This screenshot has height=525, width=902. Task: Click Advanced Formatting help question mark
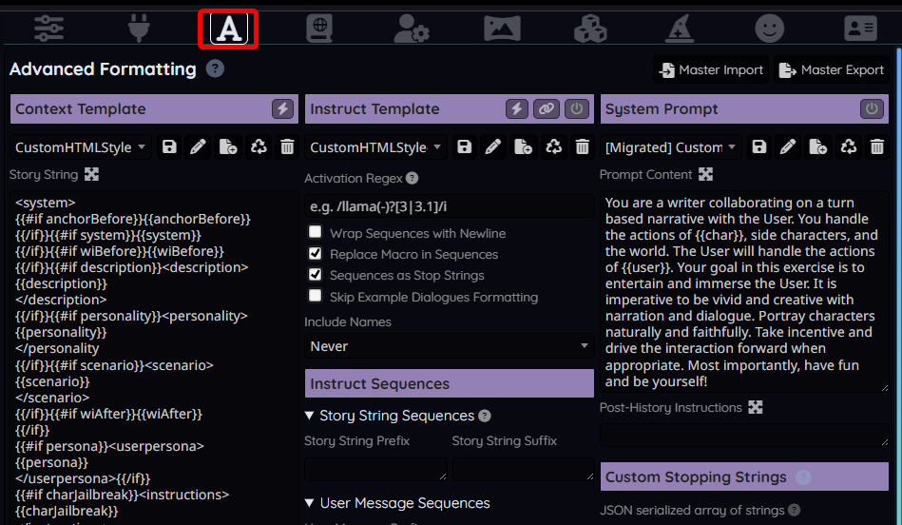coord(215,69)
